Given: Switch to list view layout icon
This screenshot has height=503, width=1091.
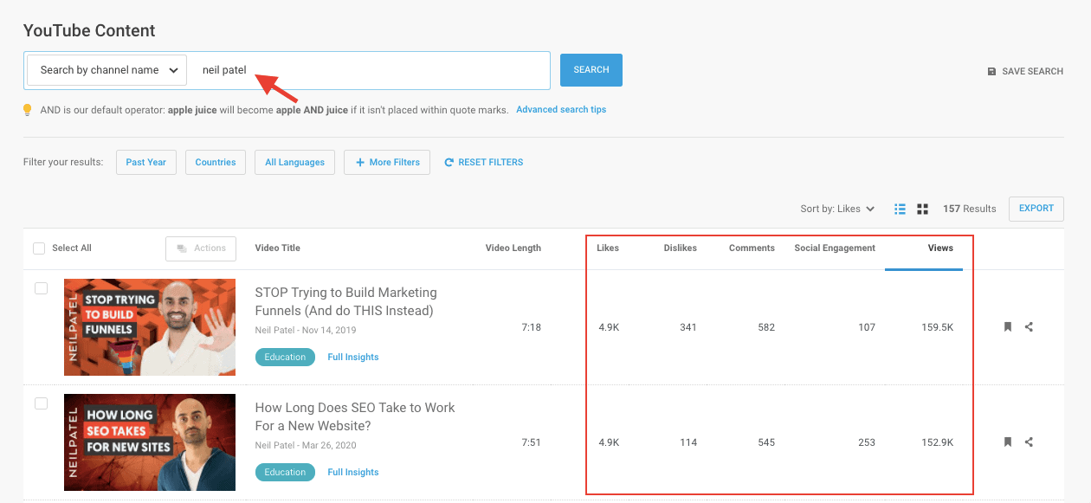Looking at the screenshot, I should pyautogui.click(x=900, y=209).
